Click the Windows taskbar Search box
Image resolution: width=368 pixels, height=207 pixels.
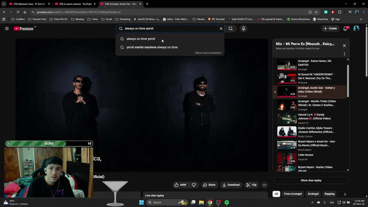(167, 202)
